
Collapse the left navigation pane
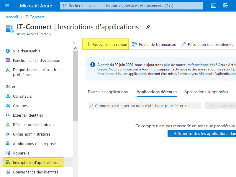pos(74,43)
